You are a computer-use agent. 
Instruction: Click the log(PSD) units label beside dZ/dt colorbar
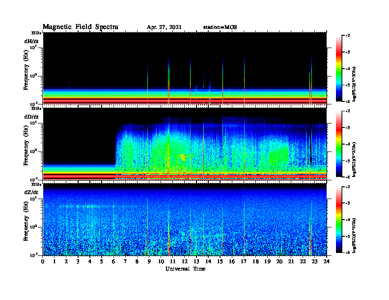coord(354,235)
